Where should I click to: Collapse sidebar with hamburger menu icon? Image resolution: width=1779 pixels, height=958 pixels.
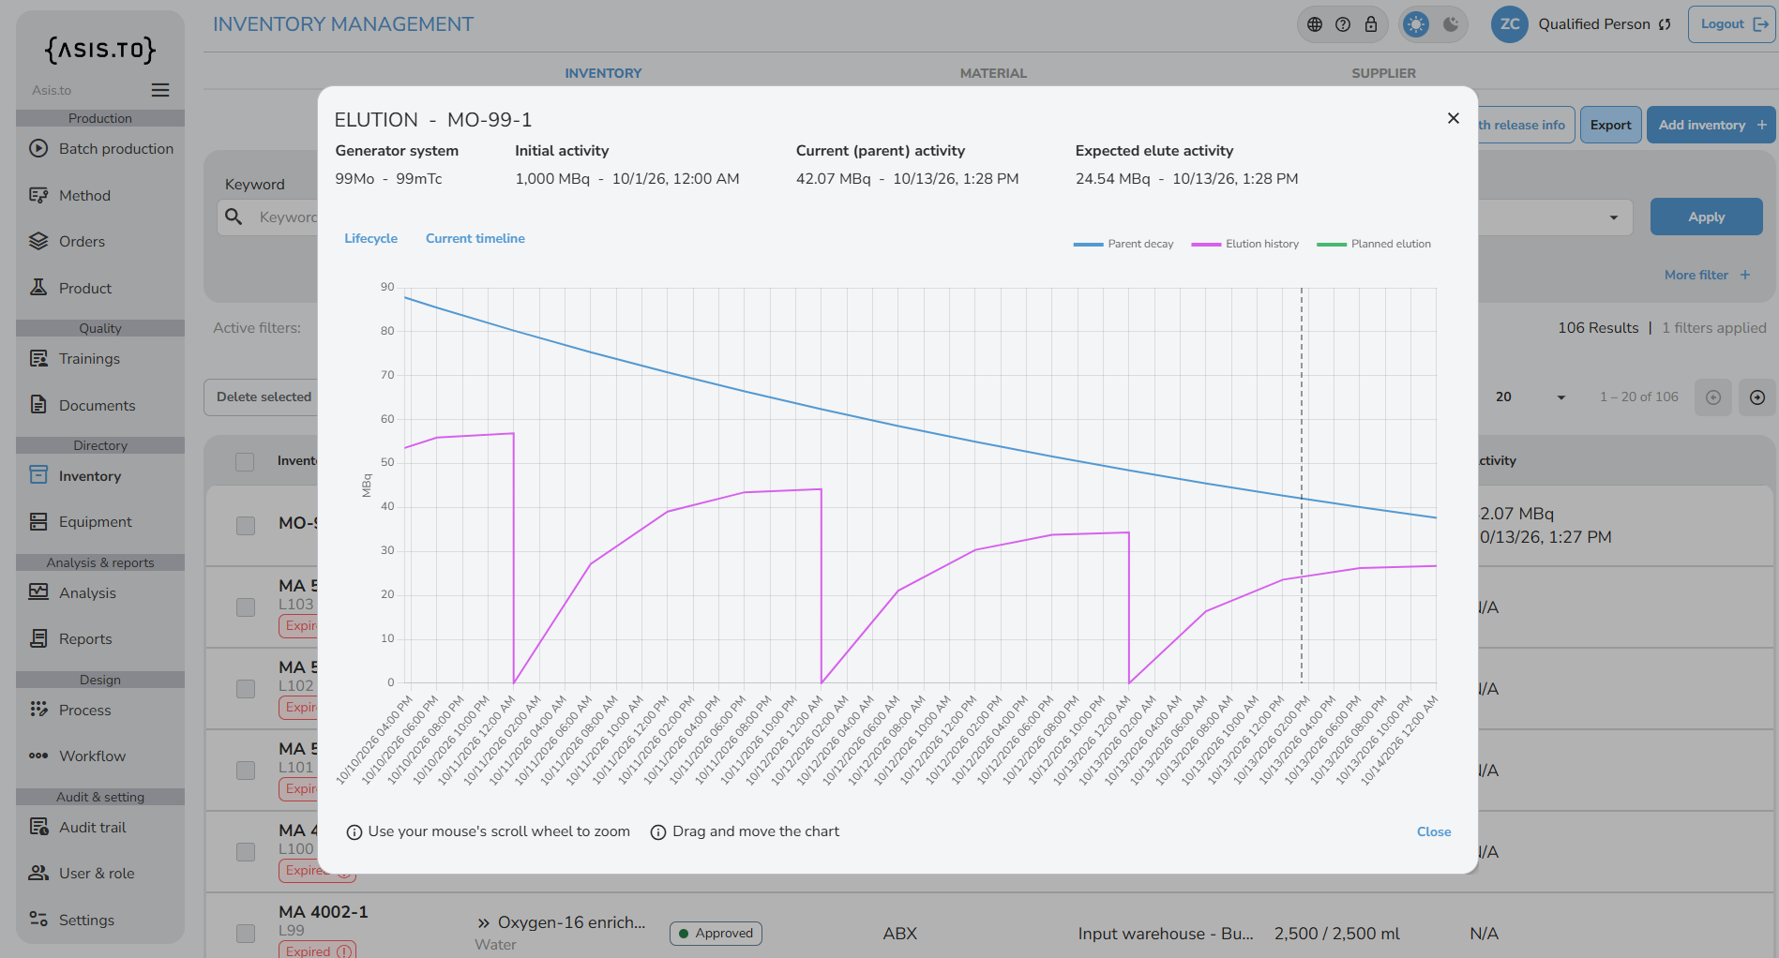(160, 90)
